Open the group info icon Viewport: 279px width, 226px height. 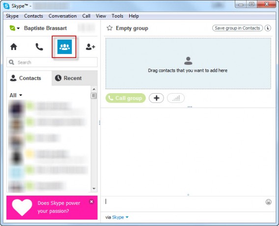click(x=268, y=28)
